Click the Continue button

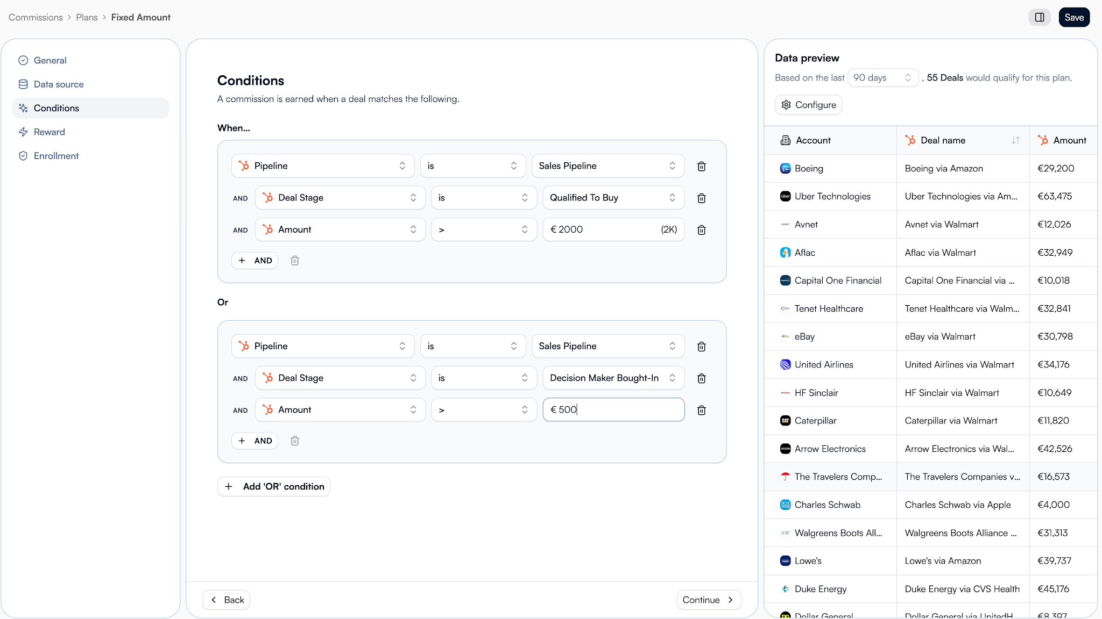click(x=709, y=600)
